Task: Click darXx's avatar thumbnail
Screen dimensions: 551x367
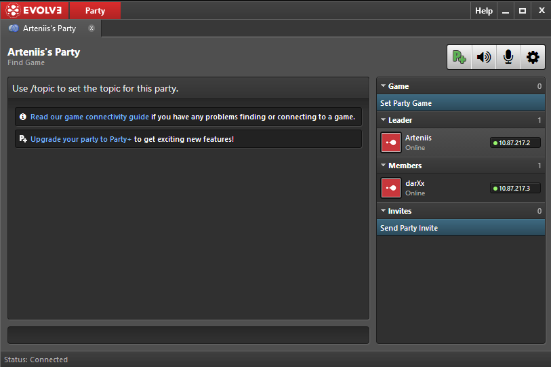Action: click(x=391, y=188)
